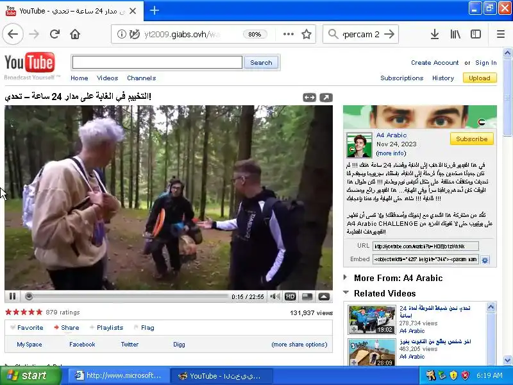Expand the More From: A4 Arabic section
The image size is (513, 385).
pos(345,277)
